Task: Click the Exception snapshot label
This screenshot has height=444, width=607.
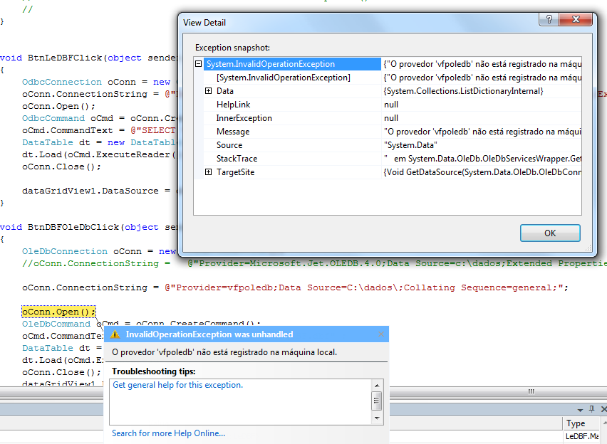Action: click(232, 48)
